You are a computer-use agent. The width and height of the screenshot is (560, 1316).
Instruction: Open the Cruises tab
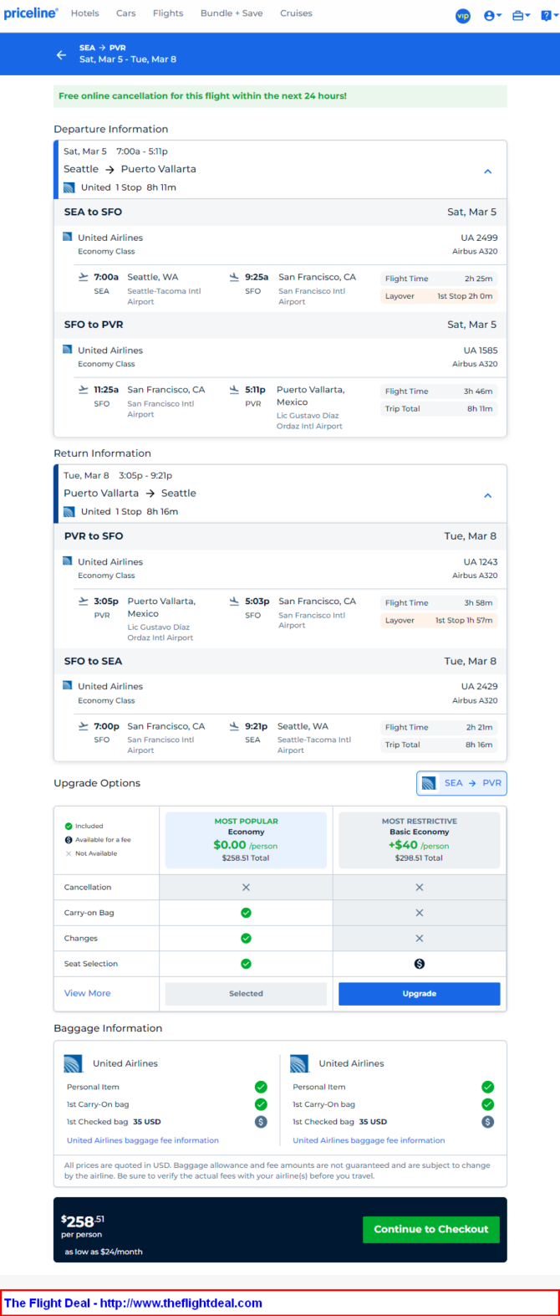[296, 13]
